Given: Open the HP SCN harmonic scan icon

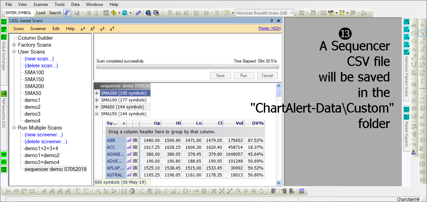Looking at the screenshot, I should click(x=407, y=52).
